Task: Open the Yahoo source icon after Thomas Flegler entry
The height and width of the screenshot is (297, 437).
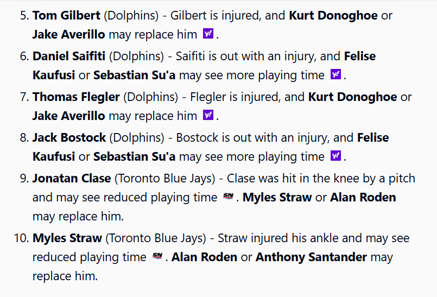Action: point(208,115)
